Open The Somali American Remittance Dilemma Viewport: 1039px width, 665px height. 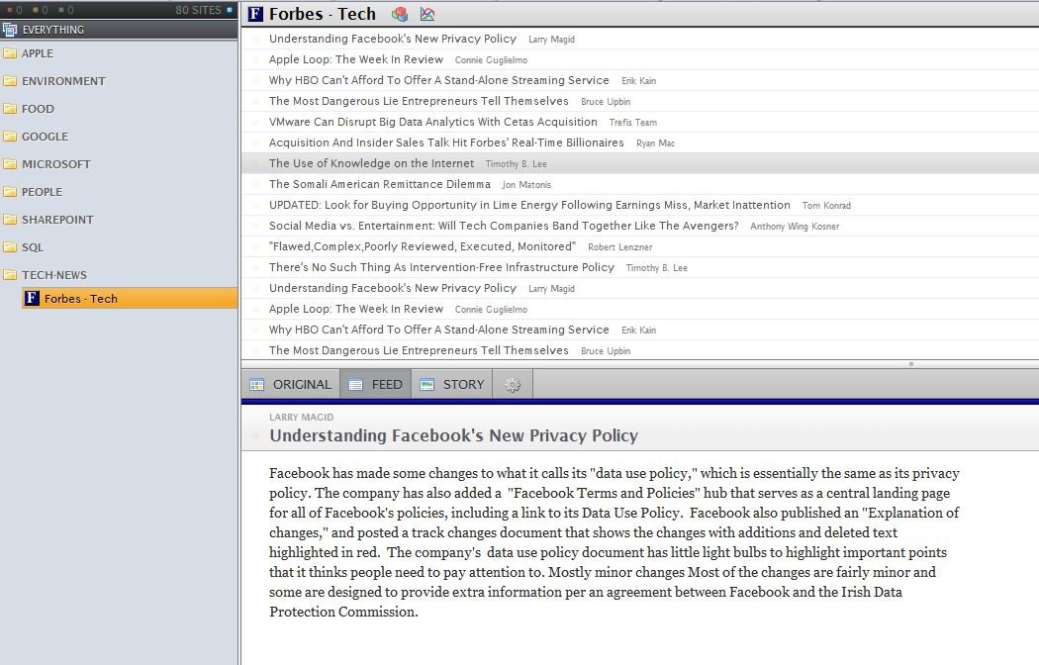(x=380, y=184)
